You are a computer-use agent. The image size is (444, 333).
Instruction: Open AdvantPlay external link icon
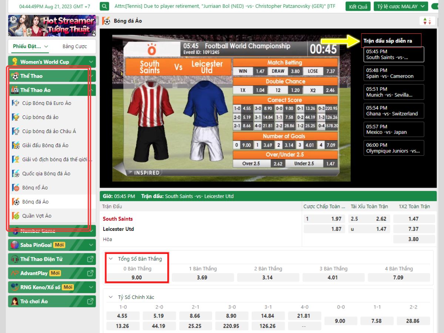90,273
